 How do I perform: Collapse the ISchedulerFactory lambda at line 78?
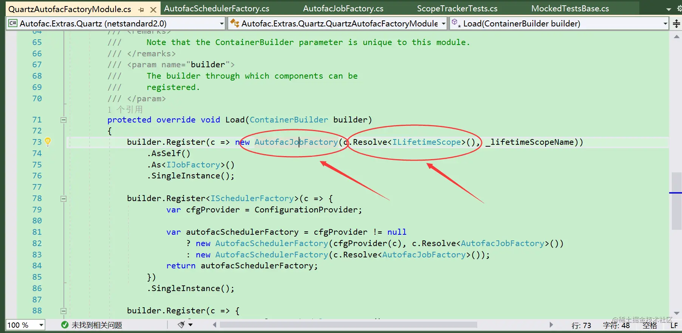pyautogui.click(x=63, y=199)
